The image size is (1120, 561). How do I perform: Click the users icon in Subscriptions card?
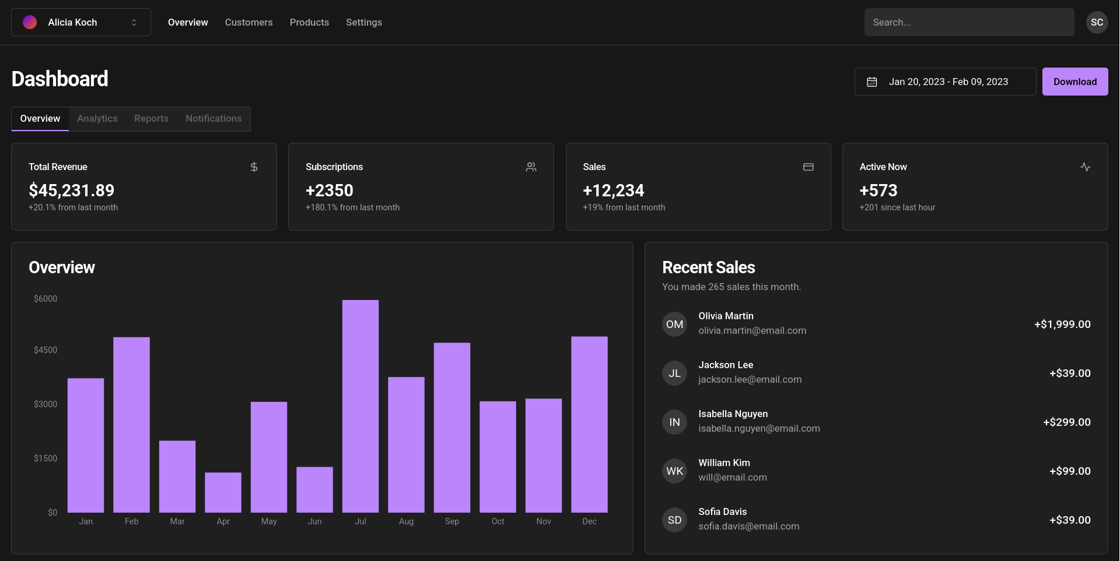[531, 167]
